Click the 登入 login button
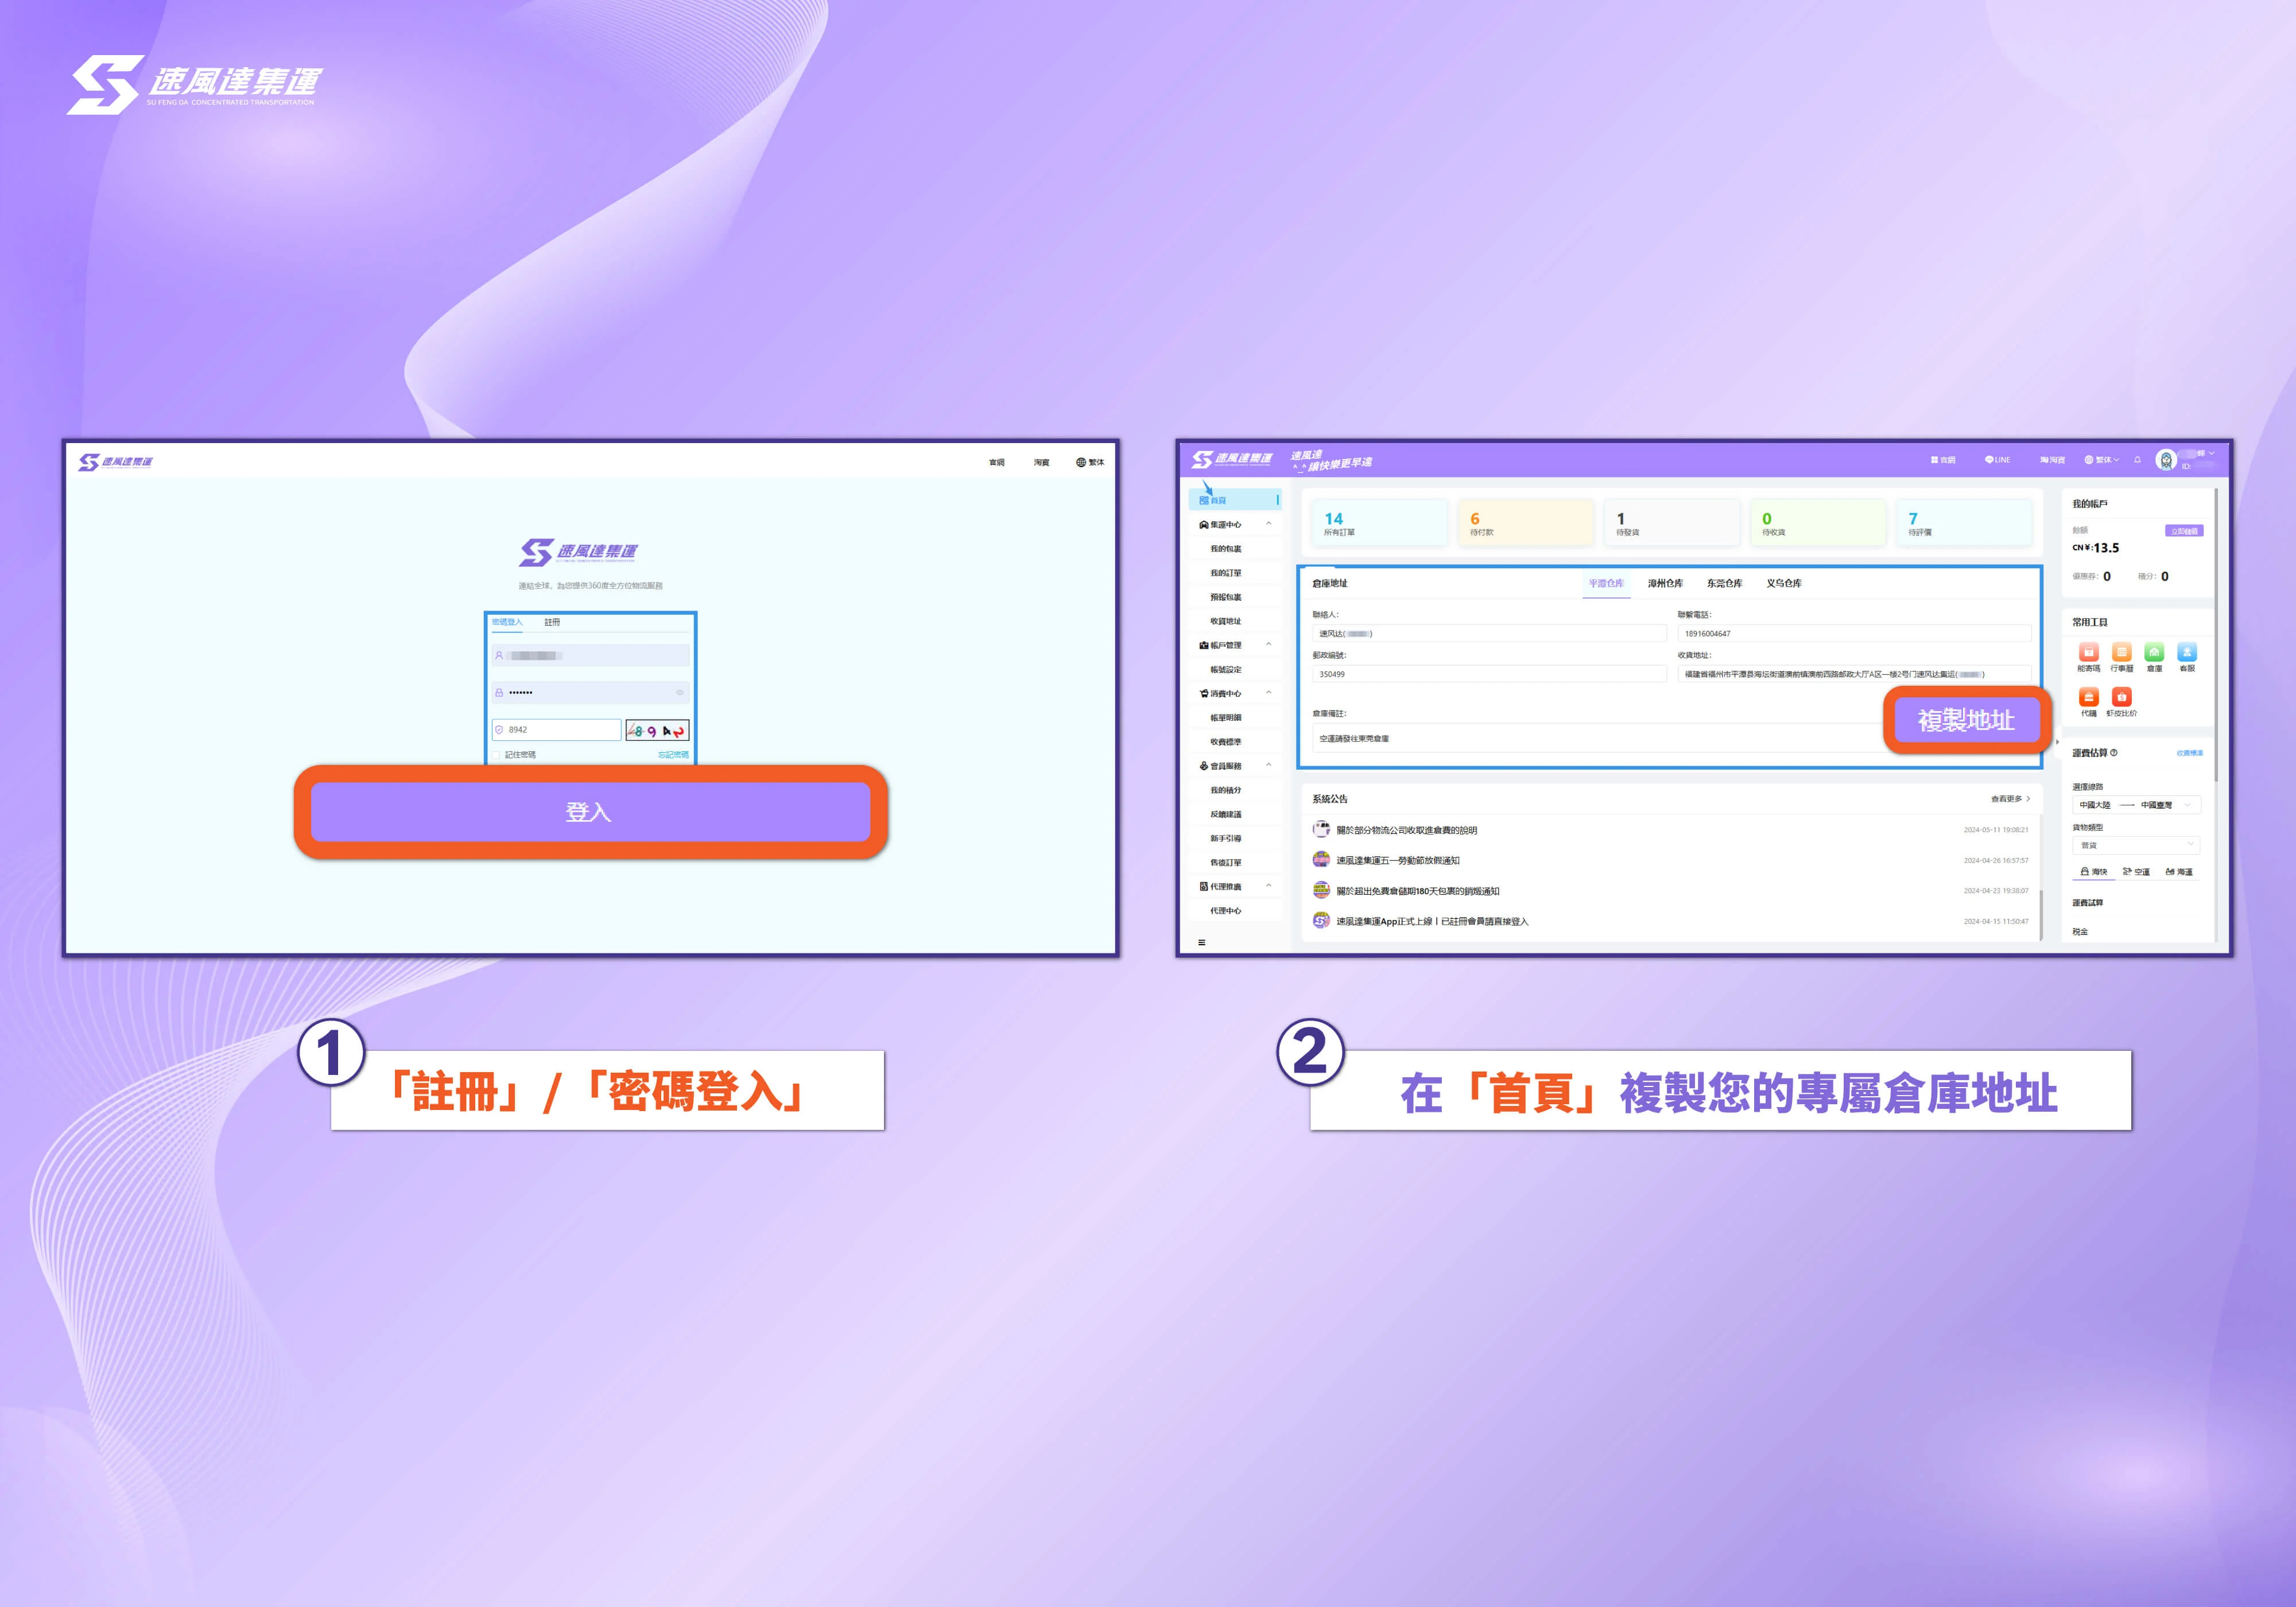2296x1607 pixels. coord(590,812)
